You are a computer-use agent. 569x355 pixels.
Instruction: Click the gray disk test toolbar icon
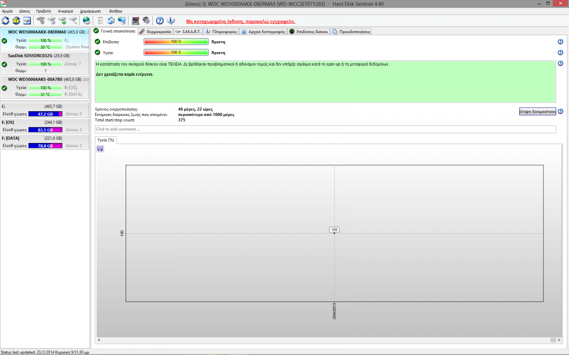click(41, 20)
